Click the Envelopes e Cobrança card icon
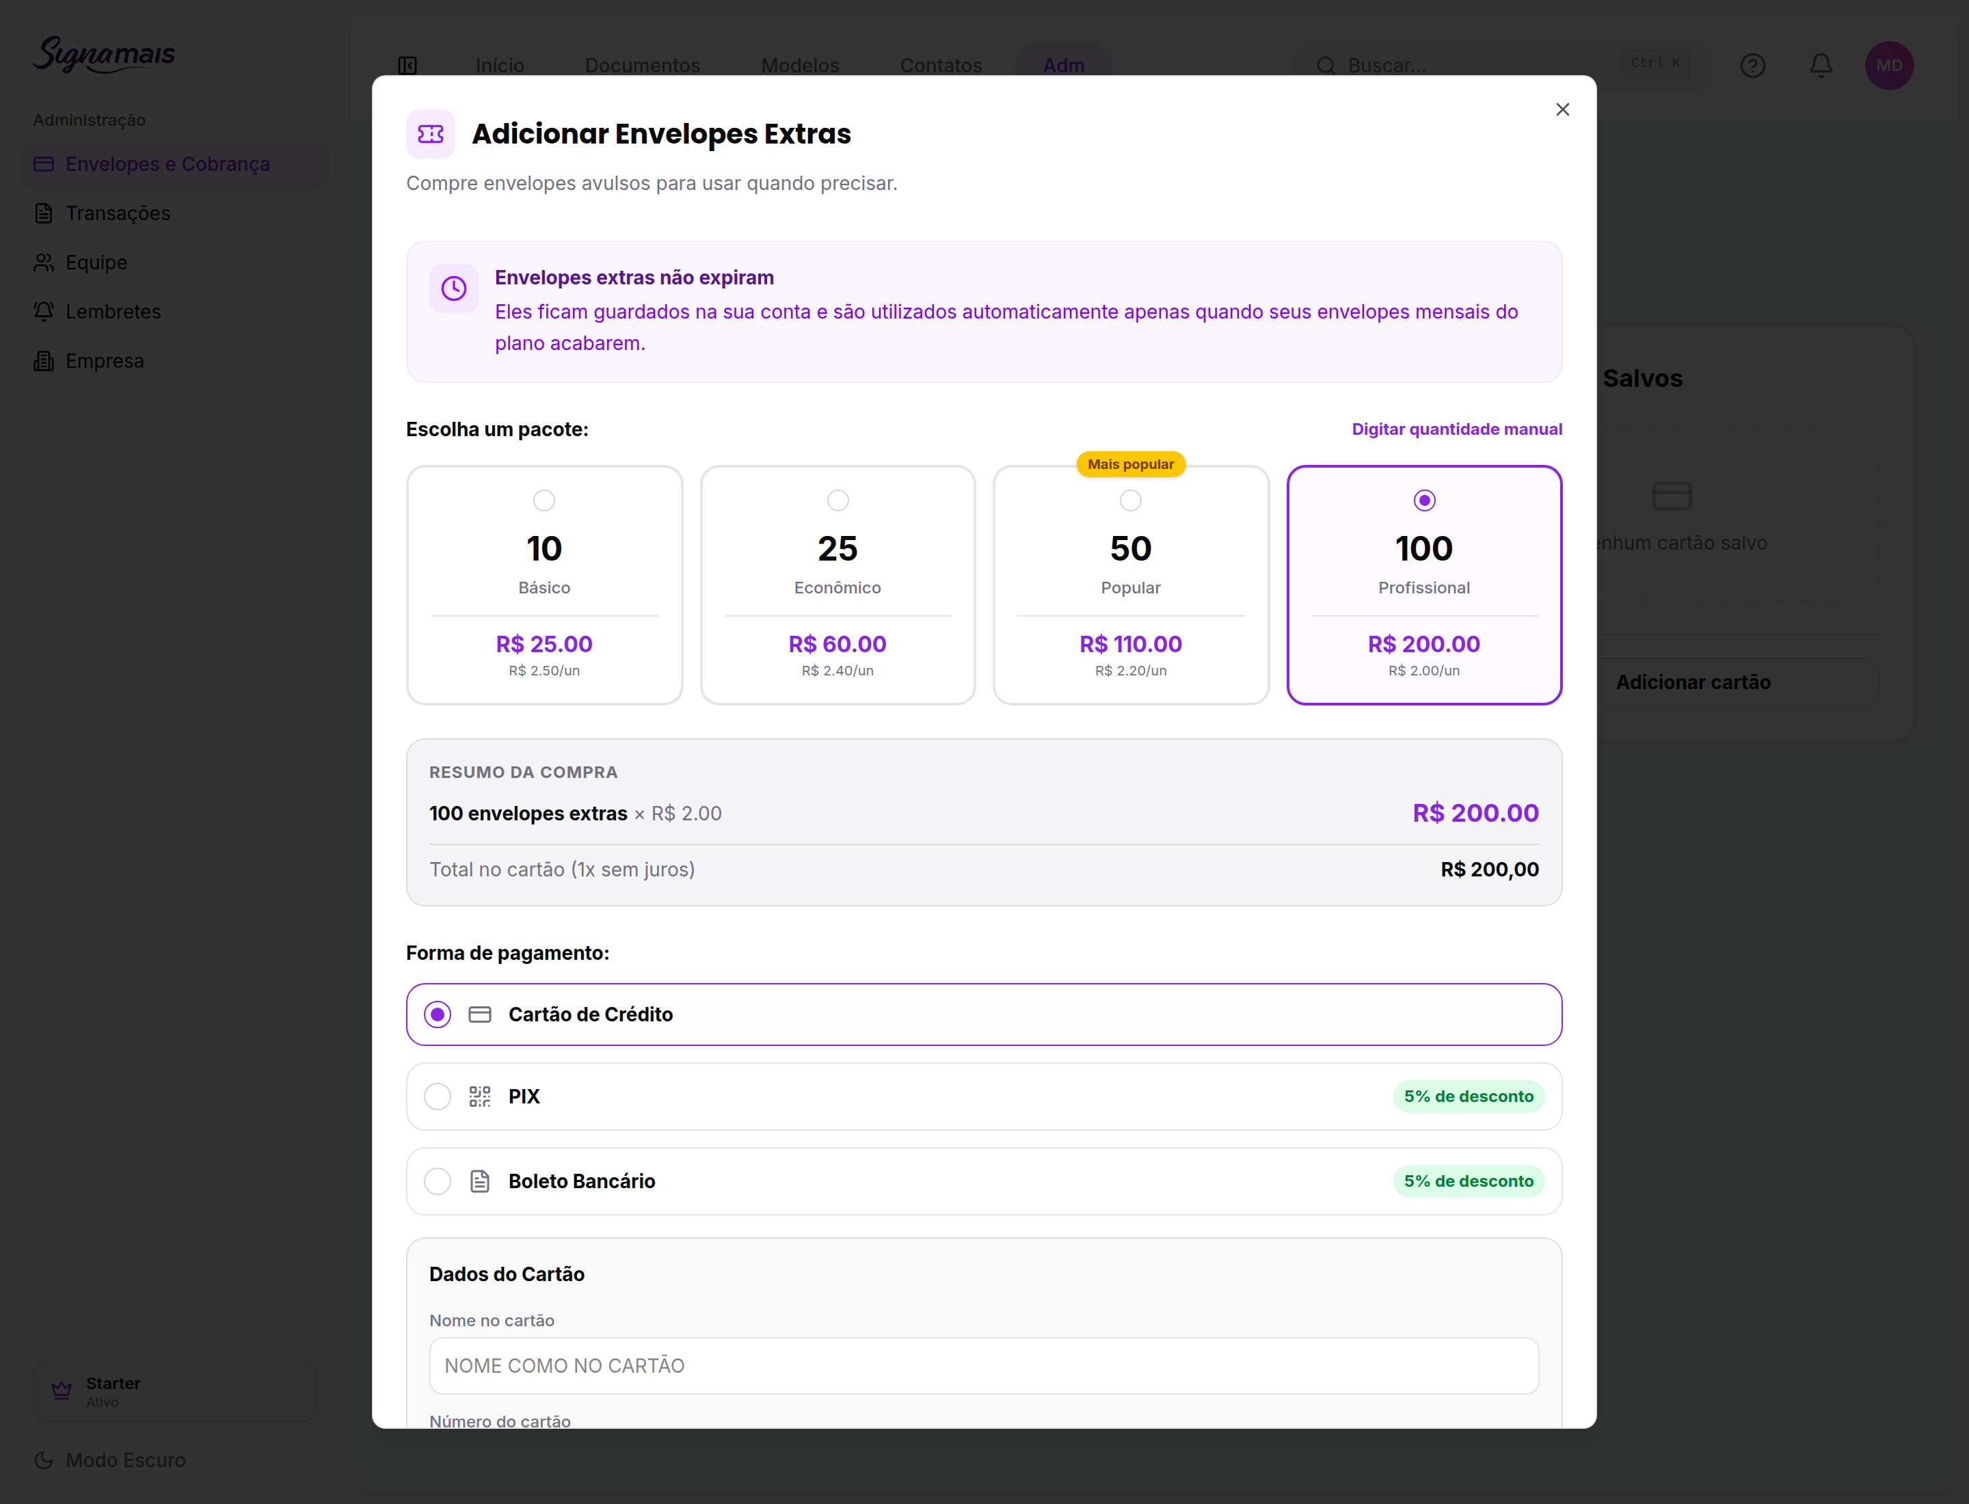Image resolution: width=1969 pixels, height=1504 pixels. coord(44,164)
